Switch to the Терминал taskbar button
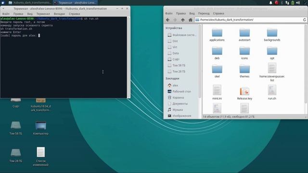 click(x=76, y=3)
